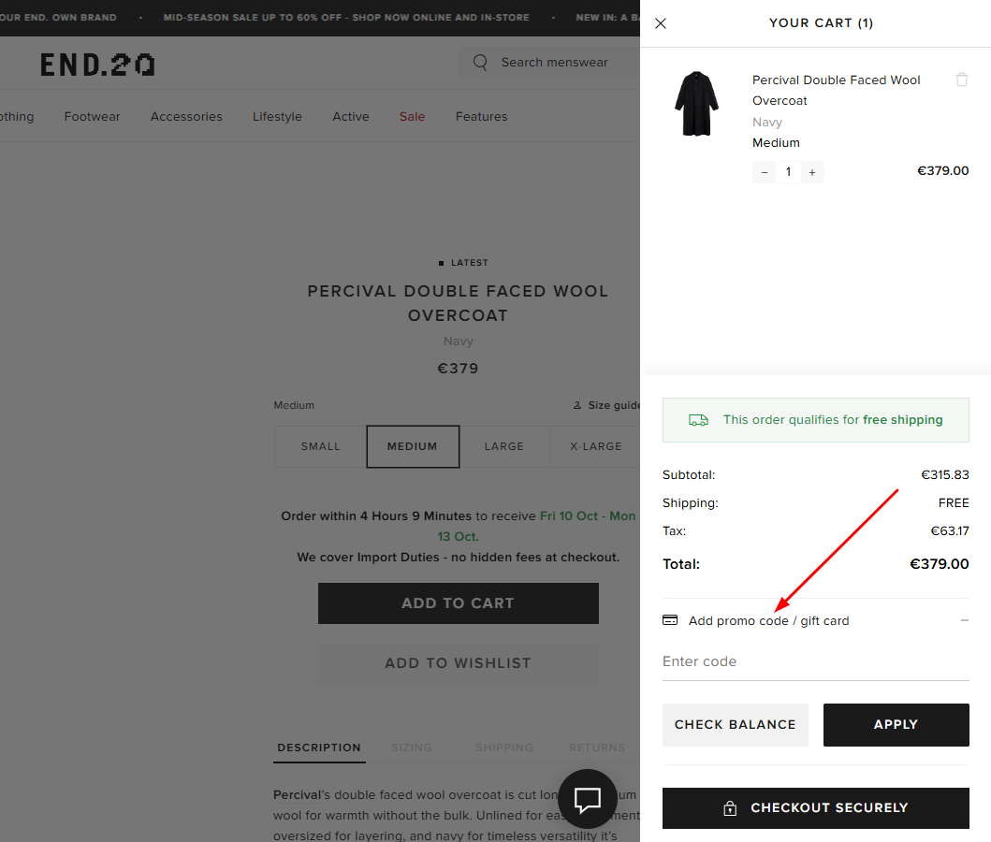This screenshot has width=991, height=842.
Task: Remove overcoat using trash icon
Action: click(962, 80)
